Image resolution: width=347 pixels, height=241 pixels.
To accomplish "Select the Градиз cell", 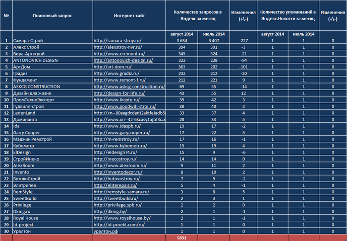I will pos(52,73).
